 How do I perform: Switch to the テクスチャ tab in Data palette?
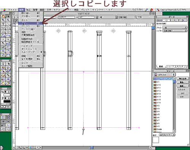coord(180,66)
